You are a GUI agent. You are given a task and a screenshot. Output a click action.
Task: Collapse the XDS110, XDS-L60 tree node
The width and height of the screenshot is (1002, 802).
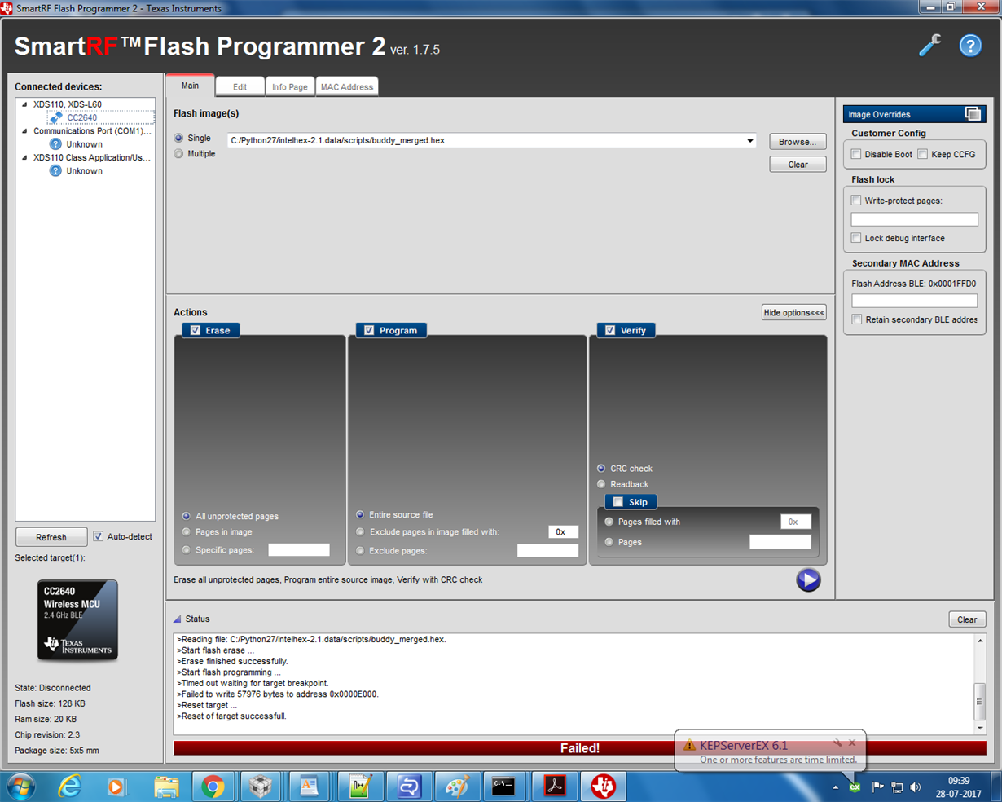pyautogui.click(x=24, y=104)
